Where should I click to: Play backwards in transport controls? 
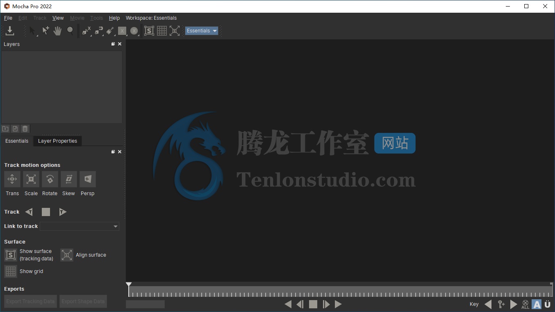click(288, 304)
